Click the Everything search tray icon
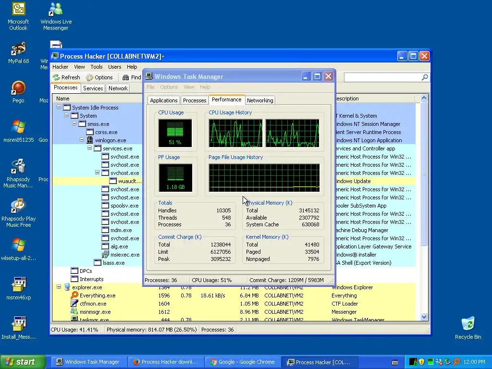The width and height of the screenshot is (492, 369). [x=457, y=362]
